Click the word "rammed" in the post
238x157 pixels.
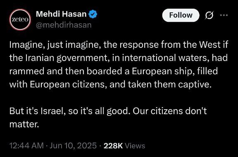[x=27, y=71]
